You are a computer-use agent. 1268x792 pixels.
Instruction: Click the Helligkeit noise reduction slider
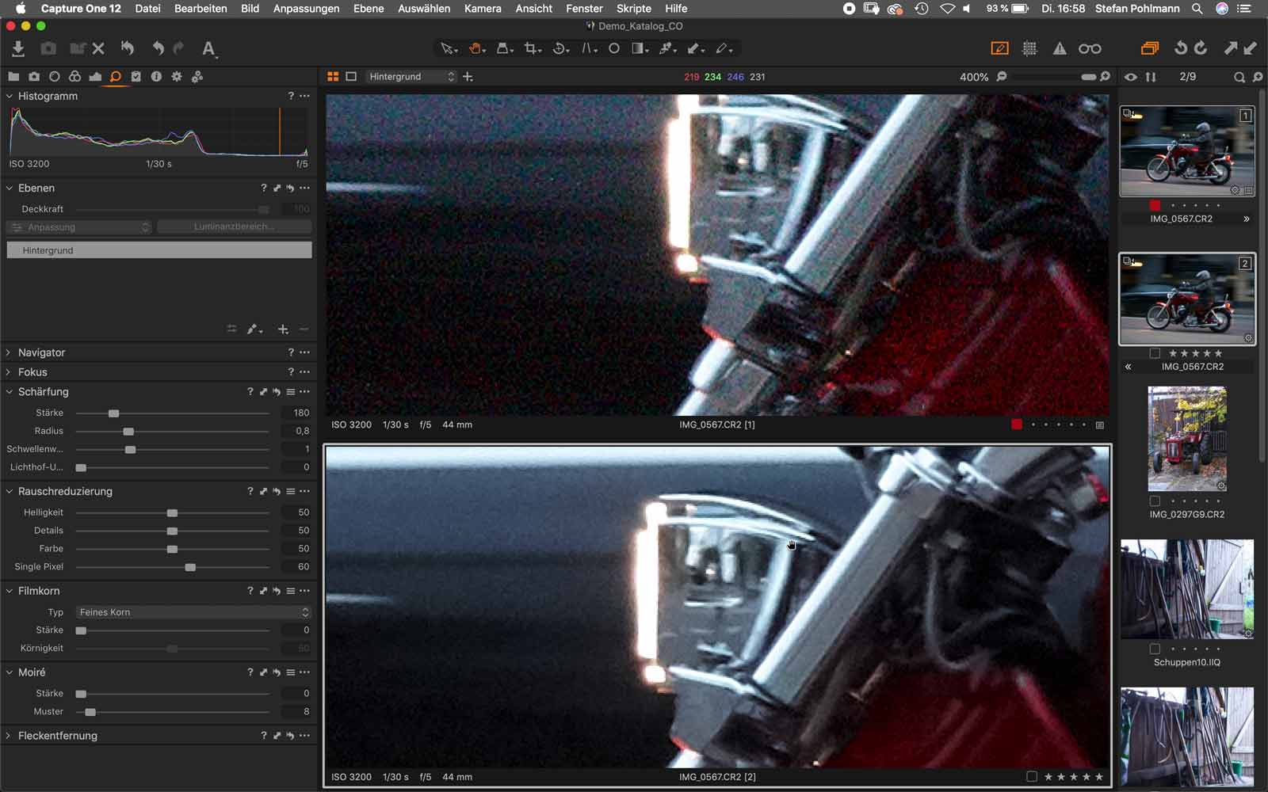pyautogui.click(x=172, y=512)
